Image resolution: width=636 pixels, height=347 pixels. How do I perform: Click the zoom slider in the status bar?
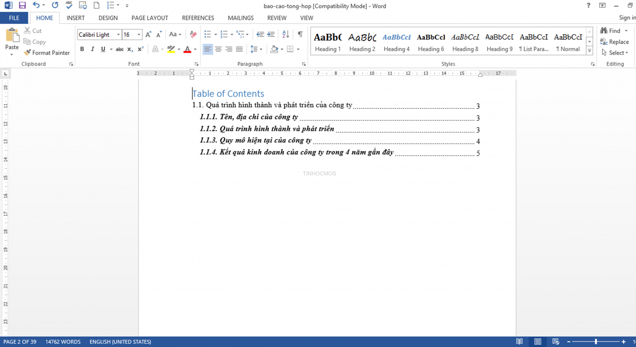(x=596, y=342)
